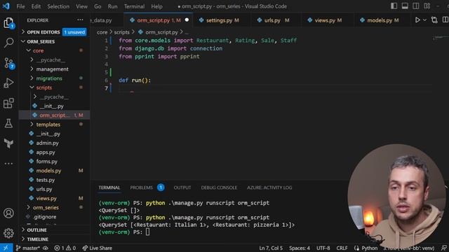Open the Run menu

112,6
